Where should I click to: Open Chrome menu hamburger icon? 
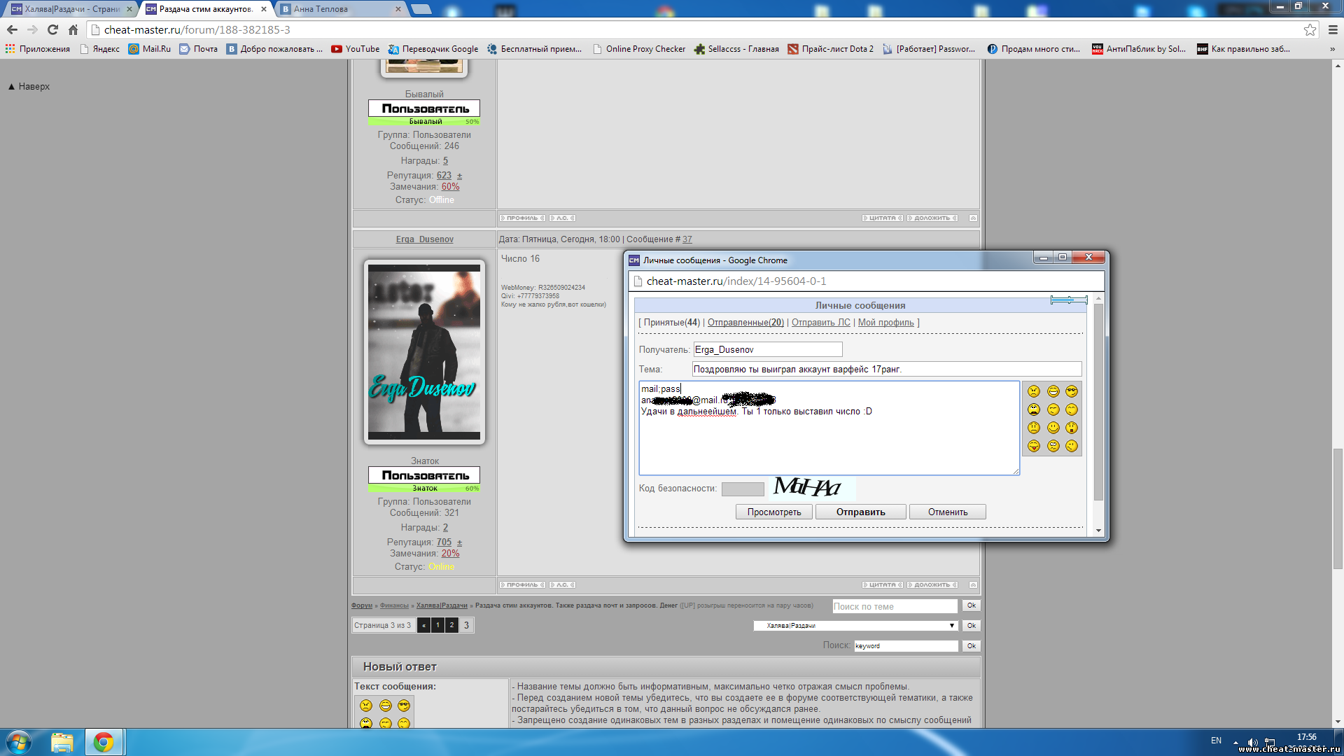point(1333,29)
